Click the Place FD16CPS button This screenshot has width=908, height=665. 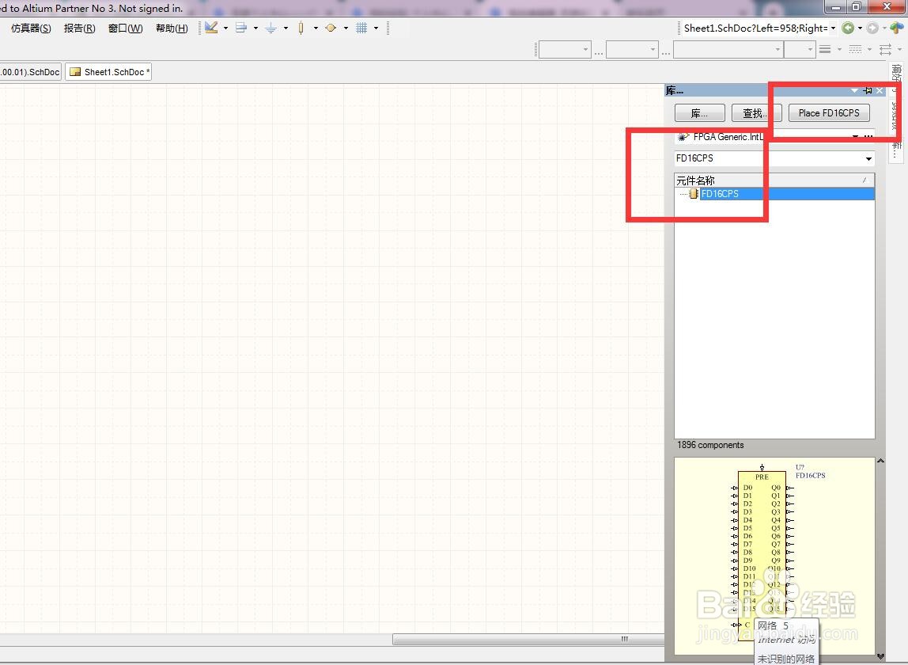[x=829, y=113]
